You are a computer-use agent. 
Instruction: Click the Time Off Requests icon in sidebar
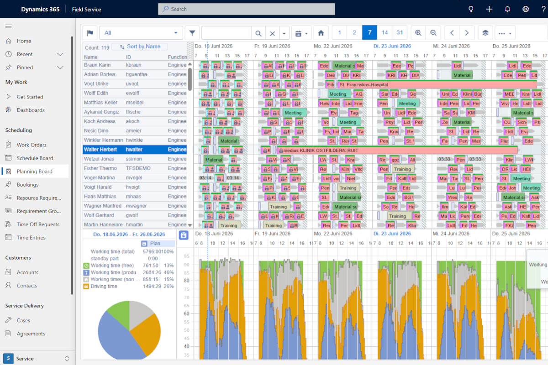click(9, 224)
